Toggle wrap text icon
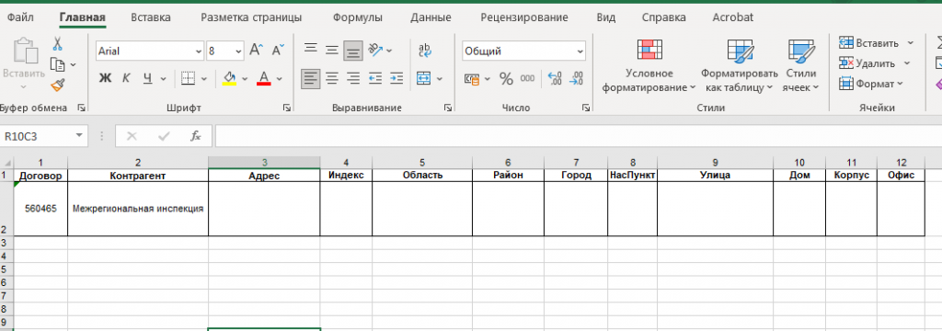 point(425,51)
